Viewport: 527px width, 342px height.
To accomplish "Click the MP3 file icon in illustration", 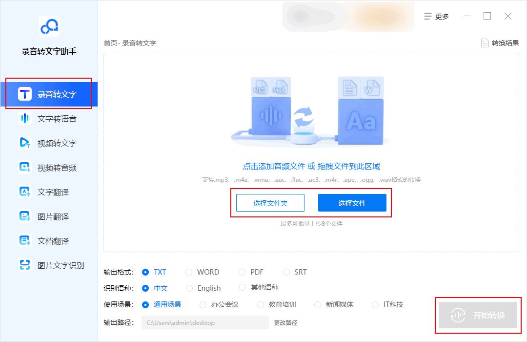I will (x=261, y=87).
